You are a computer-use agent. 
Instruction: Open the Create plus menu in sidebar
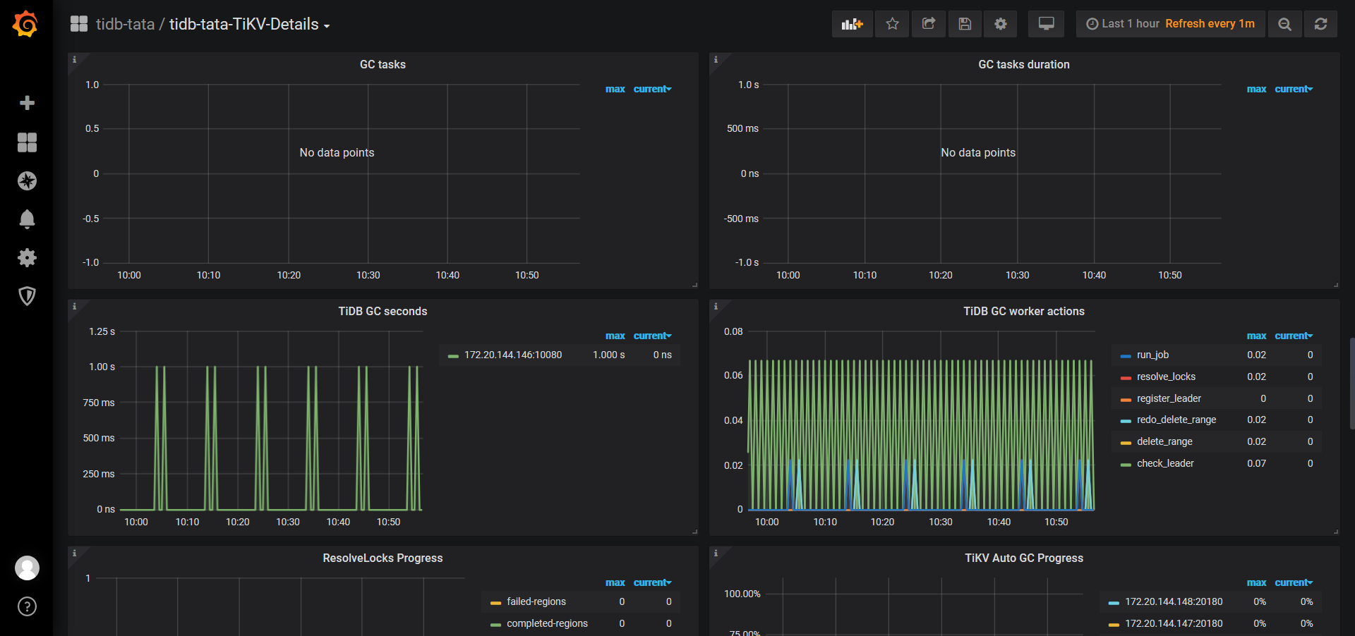27,103
